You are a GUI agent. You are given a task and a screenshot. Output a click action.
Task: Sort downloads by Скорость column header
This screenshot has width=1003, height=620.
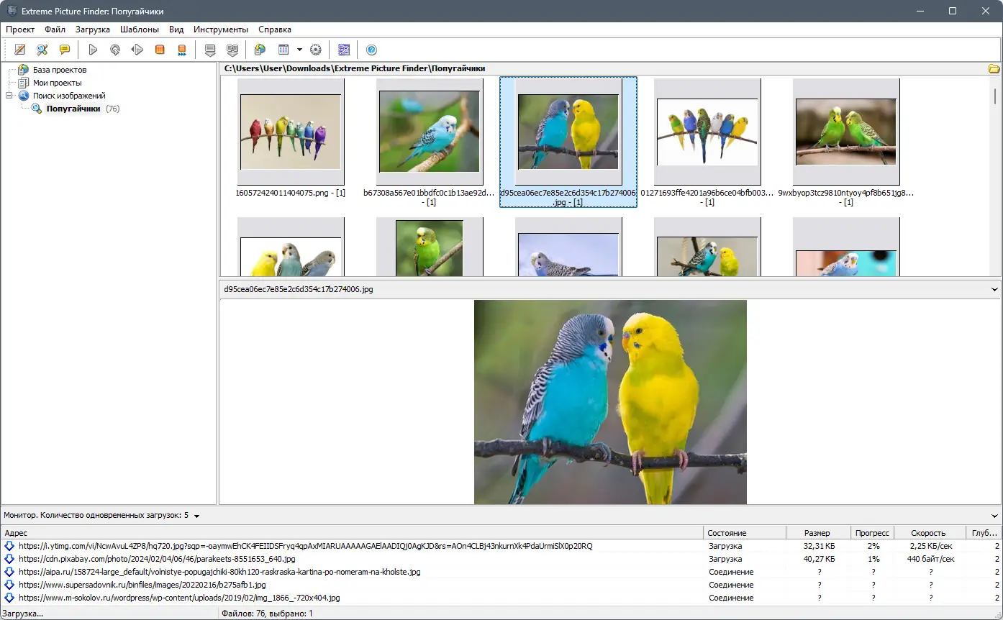pyautogui.click(x=928, y=533)
